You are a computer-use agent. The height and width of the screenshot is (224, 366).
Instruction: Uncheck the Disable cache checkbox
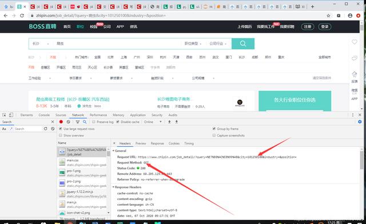(118, 122)
